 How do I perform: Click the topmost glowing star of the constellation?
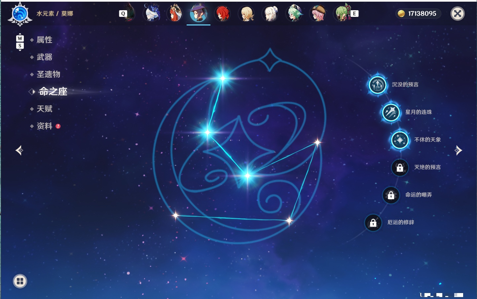[223, 78]
